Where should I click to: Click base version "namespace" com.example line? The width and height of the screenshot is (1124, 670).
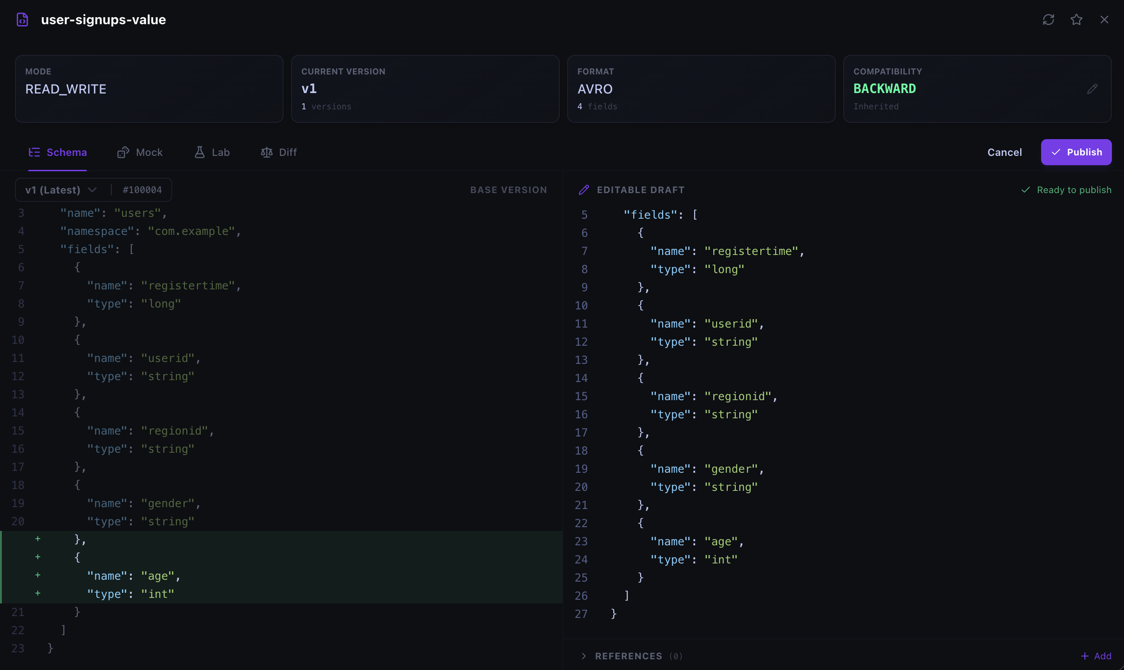151,231
